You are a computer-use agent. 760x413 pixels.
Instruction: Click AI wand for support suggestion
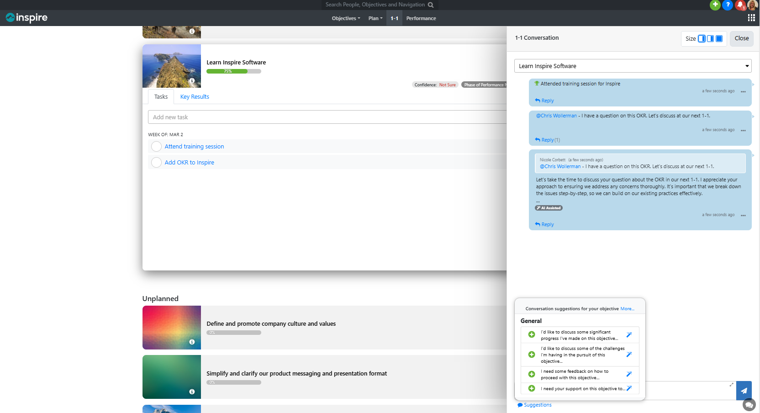tap(629, 388)
